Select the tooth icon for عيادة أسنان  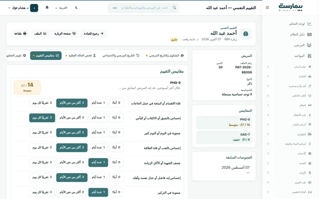point(310,66)
